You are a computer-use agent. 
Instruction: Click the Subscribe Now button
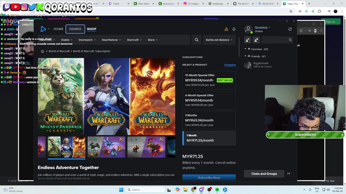209,178
